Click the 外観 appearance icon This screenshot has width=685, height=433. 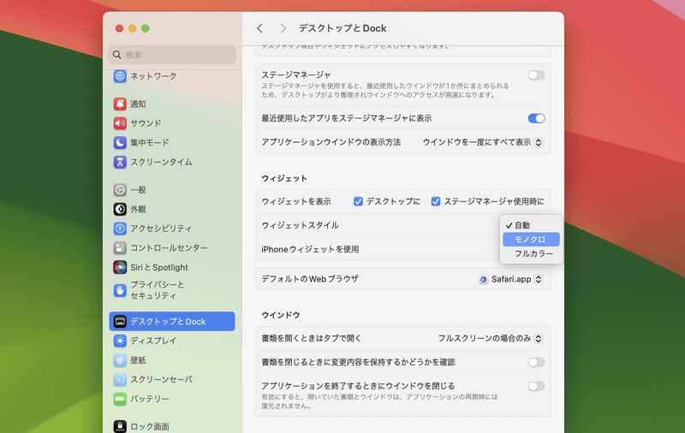pos(120,209)
